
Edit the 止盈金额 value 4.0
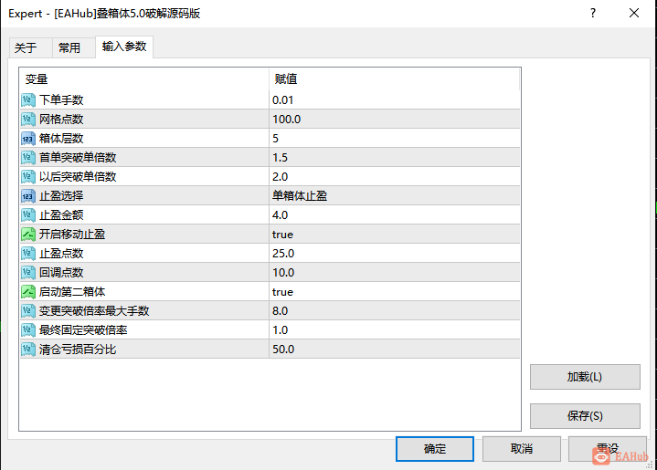(394, 215)
